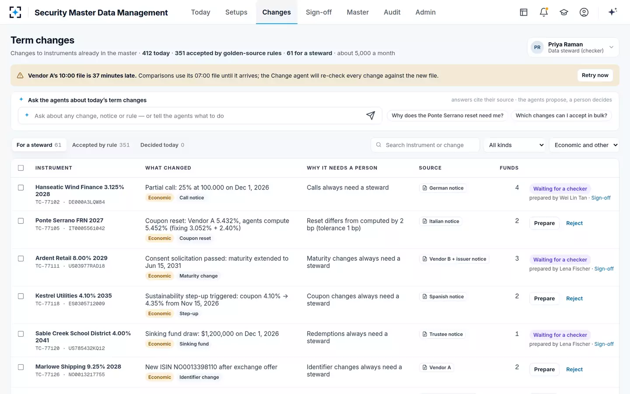
Task: Open the All kinds dropdown
Action: click(x=516, y=145)
